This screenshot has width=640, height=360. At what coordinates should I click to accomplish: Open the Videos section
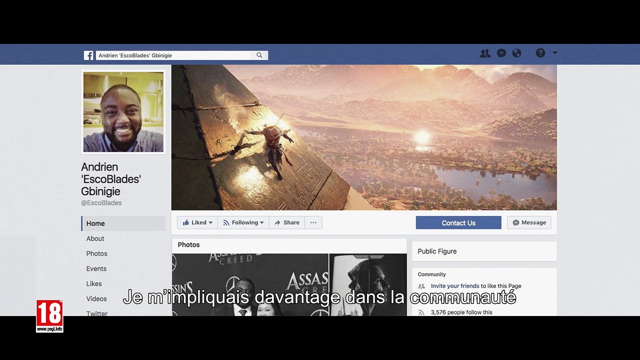click(96, 298)
